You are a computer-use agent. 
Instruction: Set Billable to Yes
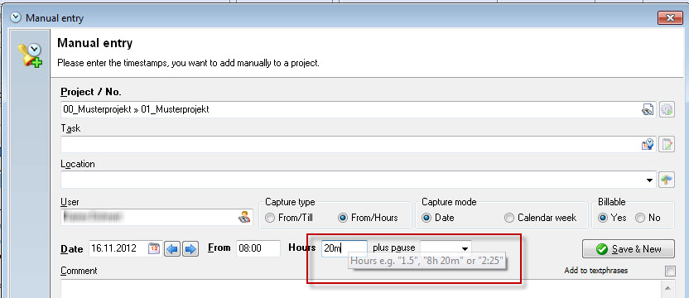(x=613, y=218)
